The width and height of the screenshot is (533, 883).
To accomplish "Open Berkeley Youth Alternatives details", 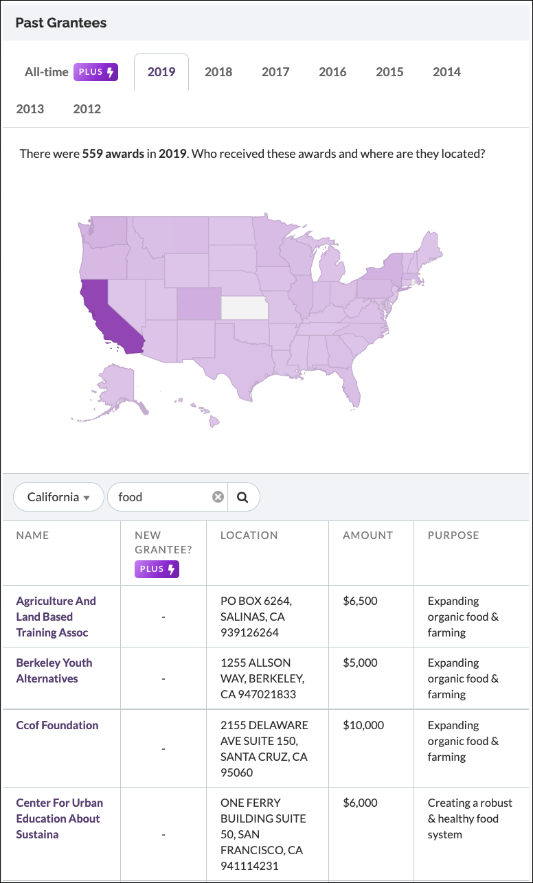I will point(54,670).
